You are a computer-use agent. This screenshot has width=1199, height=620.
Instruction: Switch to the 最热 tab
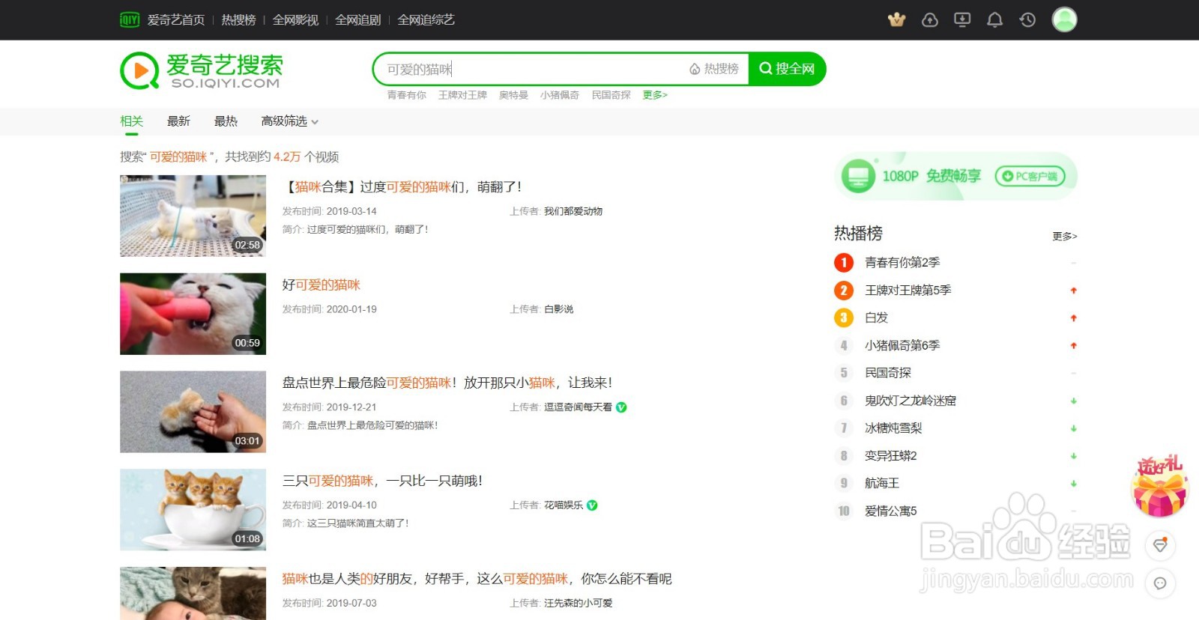(x=226, y=121)
